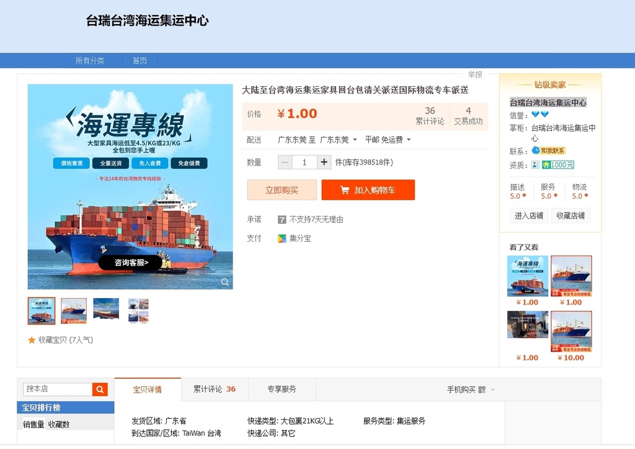Click the QR code icon next to 手机购买
This screenshot has width=635, height=449.
click(481, 389)
